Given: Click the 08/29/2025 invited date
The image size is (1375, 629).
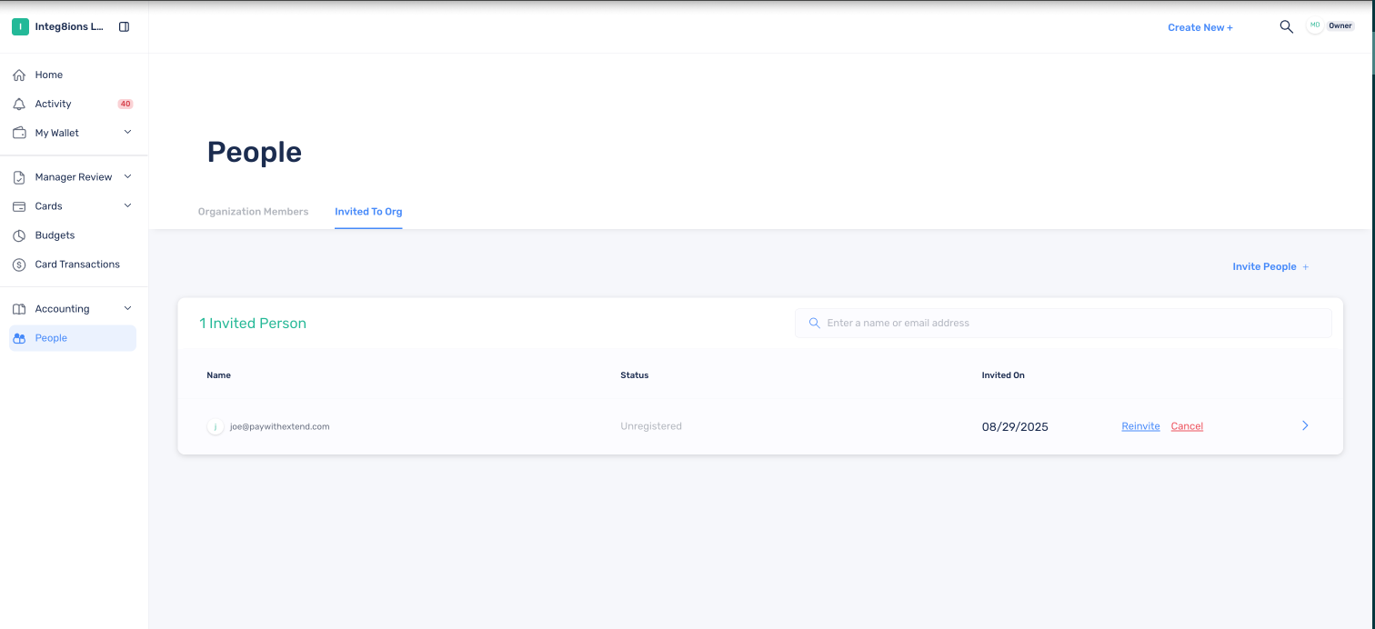Looking at the screenshot, I should tap(1015, 426).
